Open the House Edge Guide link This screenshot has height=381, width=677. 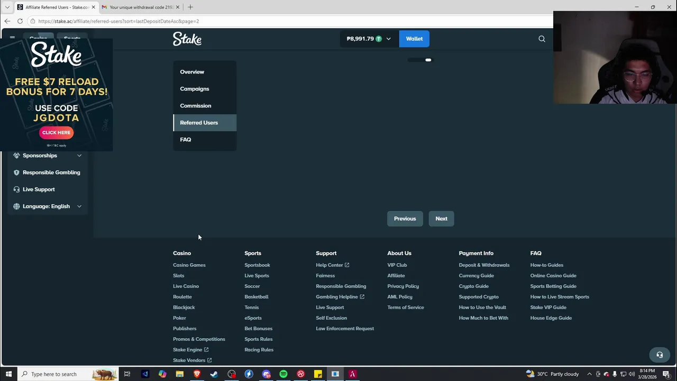click(x=551, y=318)
